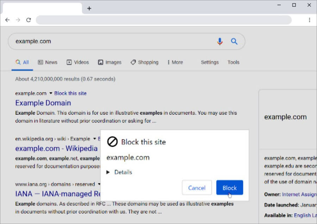Go back with the browser back arrow
Viewport: 317px width, 224px height.
7,20
